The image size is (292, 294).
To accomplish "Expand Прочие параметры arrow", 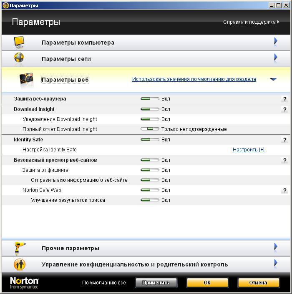I will [275, 246].
